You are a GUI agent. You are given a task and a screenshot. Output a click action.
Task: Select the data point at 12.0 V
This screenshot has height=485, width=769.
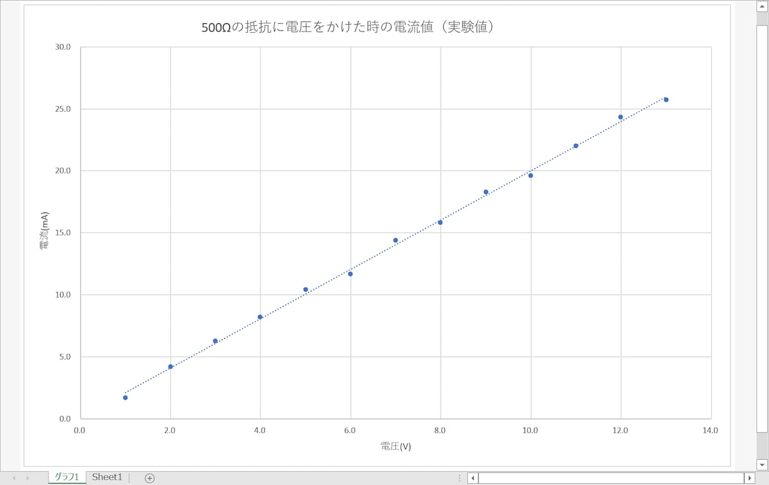pos(620,117)
